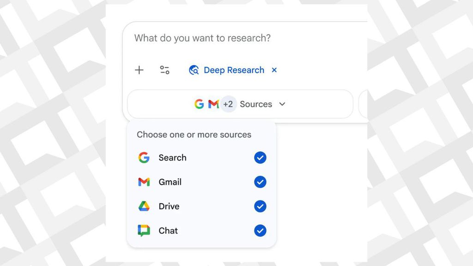
Task: Select the Google Search icon in source list
Action: point(144,157)
